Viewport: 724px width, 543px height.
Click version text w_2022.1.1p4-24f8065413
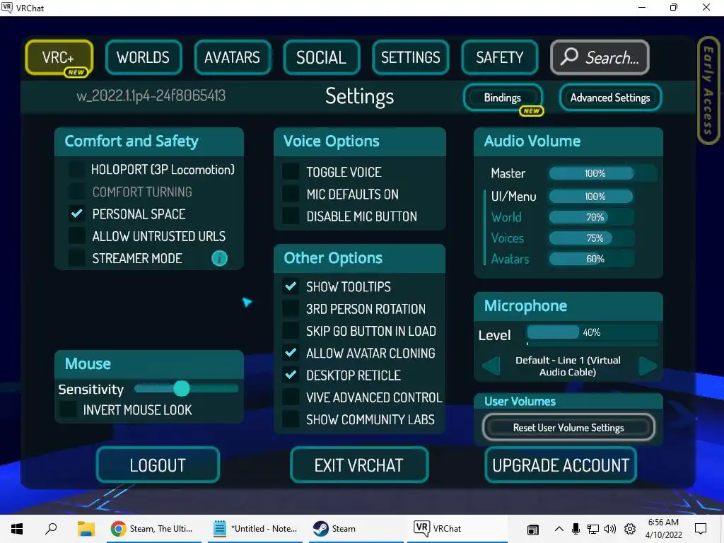(151, 95)
